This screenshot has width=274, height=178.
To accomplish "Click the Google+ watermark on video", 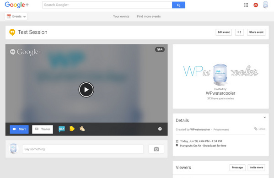I will pyautogui.click(x=26, y=52).
